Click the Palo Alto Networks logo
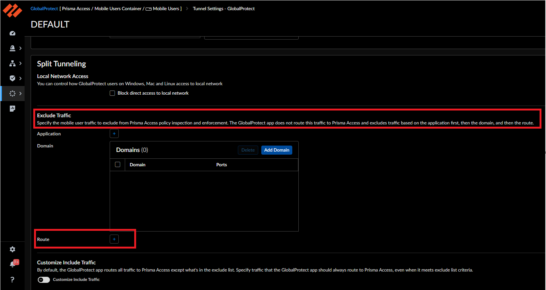This screenshot has width=546, height=290. (x=12, y=11)
